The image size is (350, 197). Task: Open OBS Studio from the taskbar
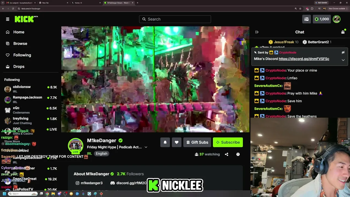(x=65, y=194)
